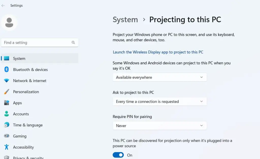Click the search magnifier in Find a setting

pos(73,42)
